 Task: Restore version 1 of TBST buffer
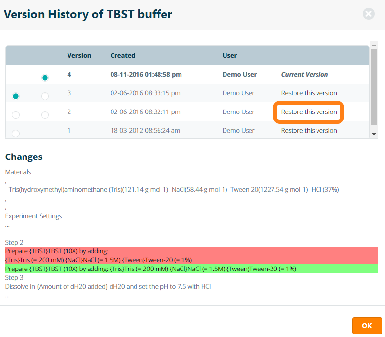pos(309,130)
